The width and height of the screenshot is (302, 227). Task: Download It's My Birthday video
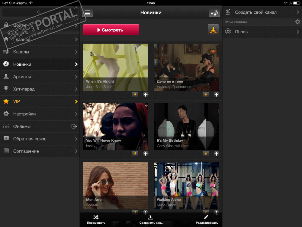(206, 153)
